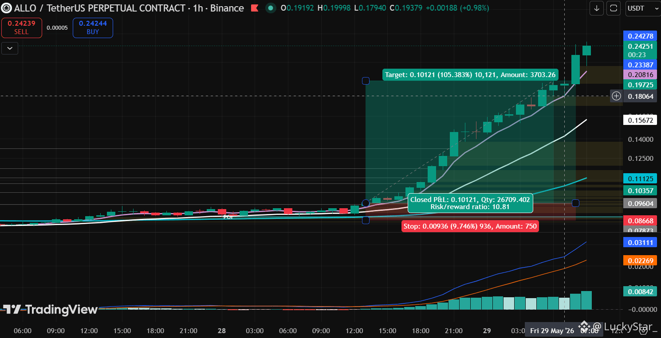Click the 12:00 label near 09:00 on the time axis

tap(89, 331)
